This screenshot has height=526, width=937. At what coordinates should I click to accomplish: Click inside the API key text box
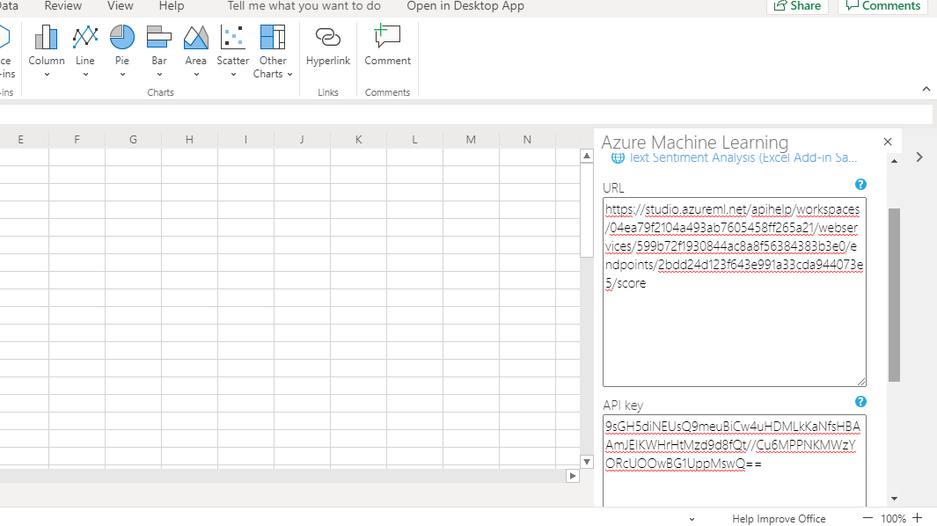tap(735, 461)
